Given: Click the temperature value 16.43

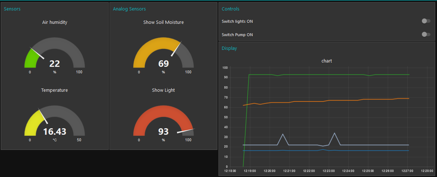Looking at the screenshot, I should tap(55, 131).
